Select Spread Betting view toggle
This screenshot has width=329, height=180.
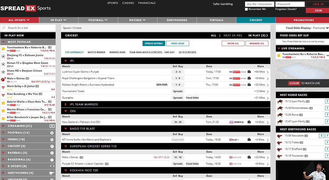tap(153, 43)
